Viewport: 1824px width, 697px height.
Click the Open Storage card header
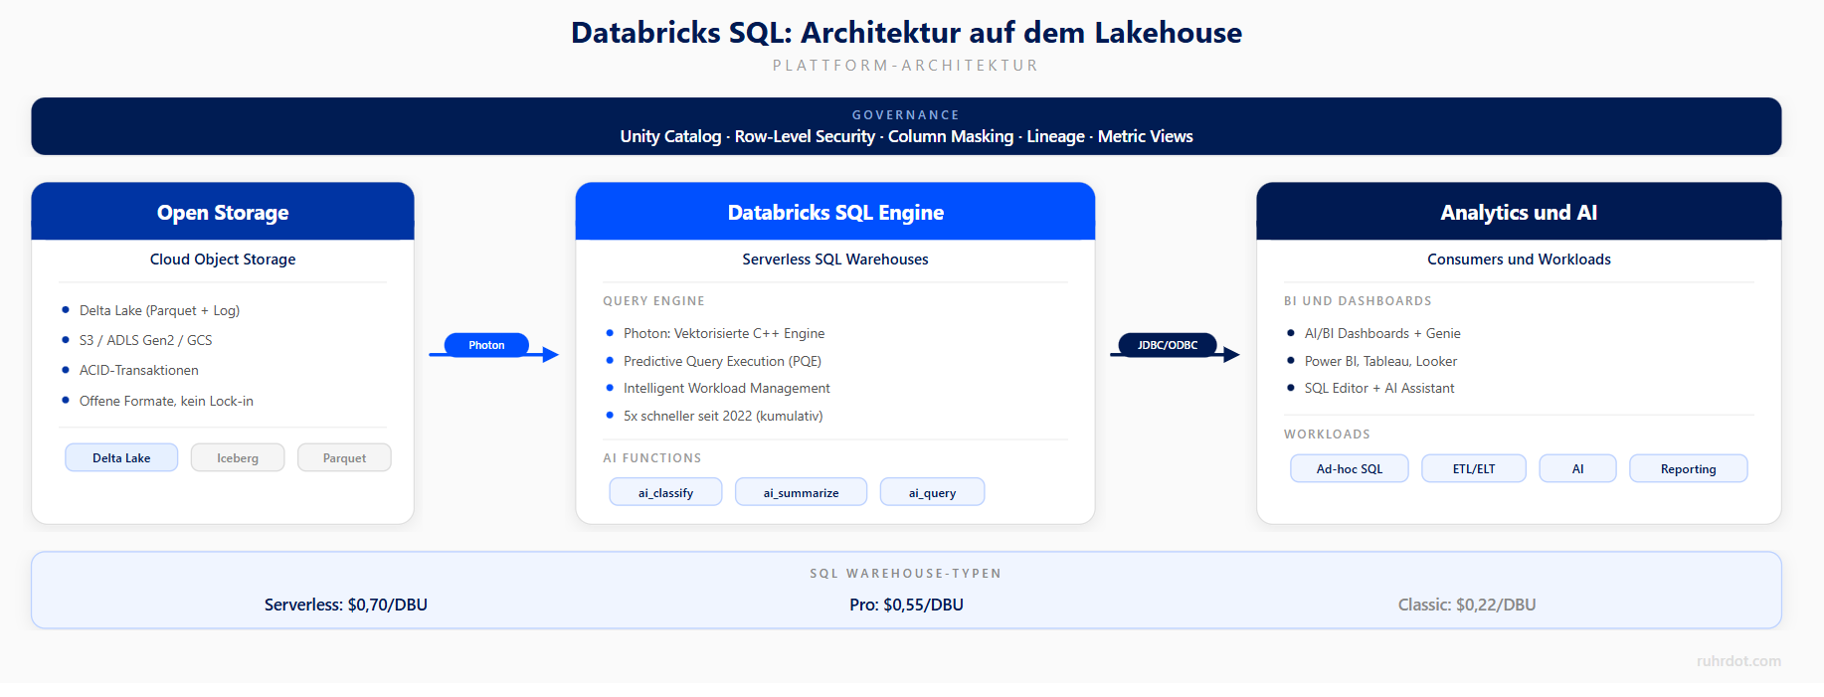(223, 212)
